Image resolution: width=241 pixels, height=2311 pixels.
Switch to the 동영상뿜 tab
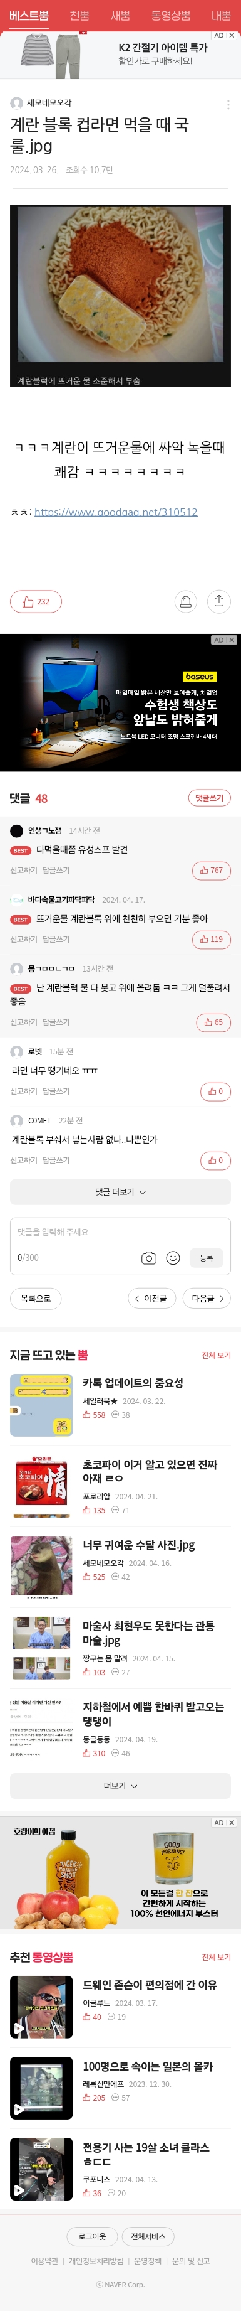point(170,15)
